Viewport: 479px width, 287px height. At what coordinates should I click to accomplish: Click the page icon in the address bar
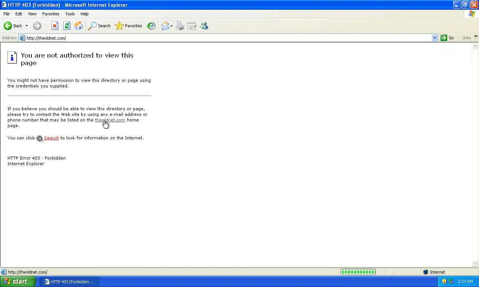pyautogui.click(x=22, y=38)
